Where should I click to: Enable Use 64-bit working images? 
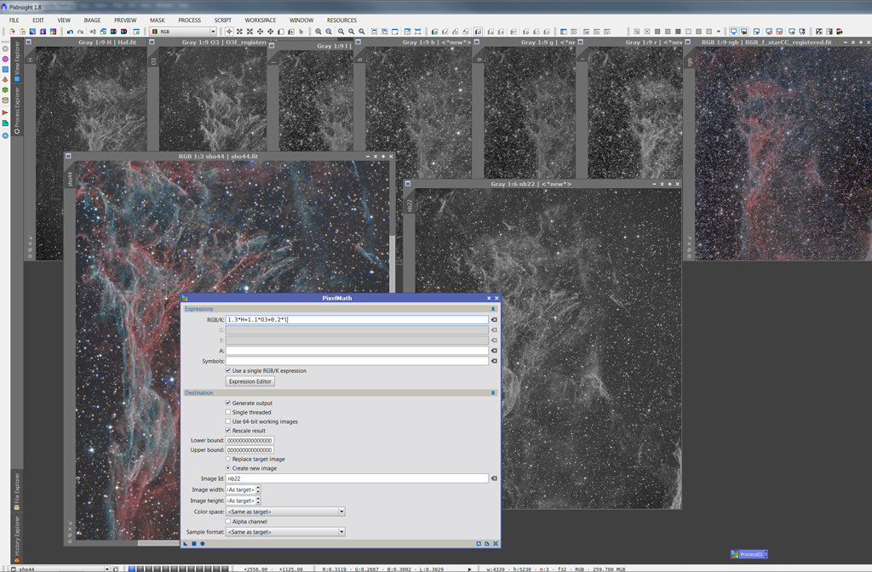228,421
